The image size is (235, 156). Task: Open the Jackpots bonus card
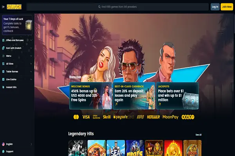177,96
